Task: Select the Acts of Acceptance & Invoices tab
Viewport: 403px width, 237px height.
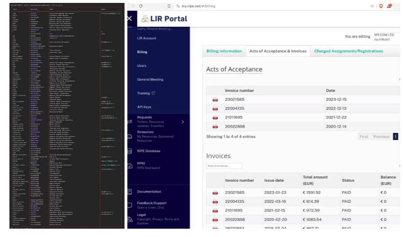Action: pos(278,51)
